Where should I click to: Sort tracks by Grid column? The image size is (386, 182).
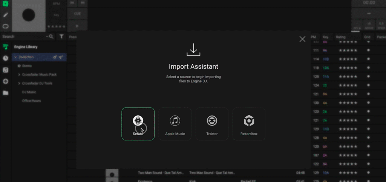pyautogui.click(x=367, y=37)
